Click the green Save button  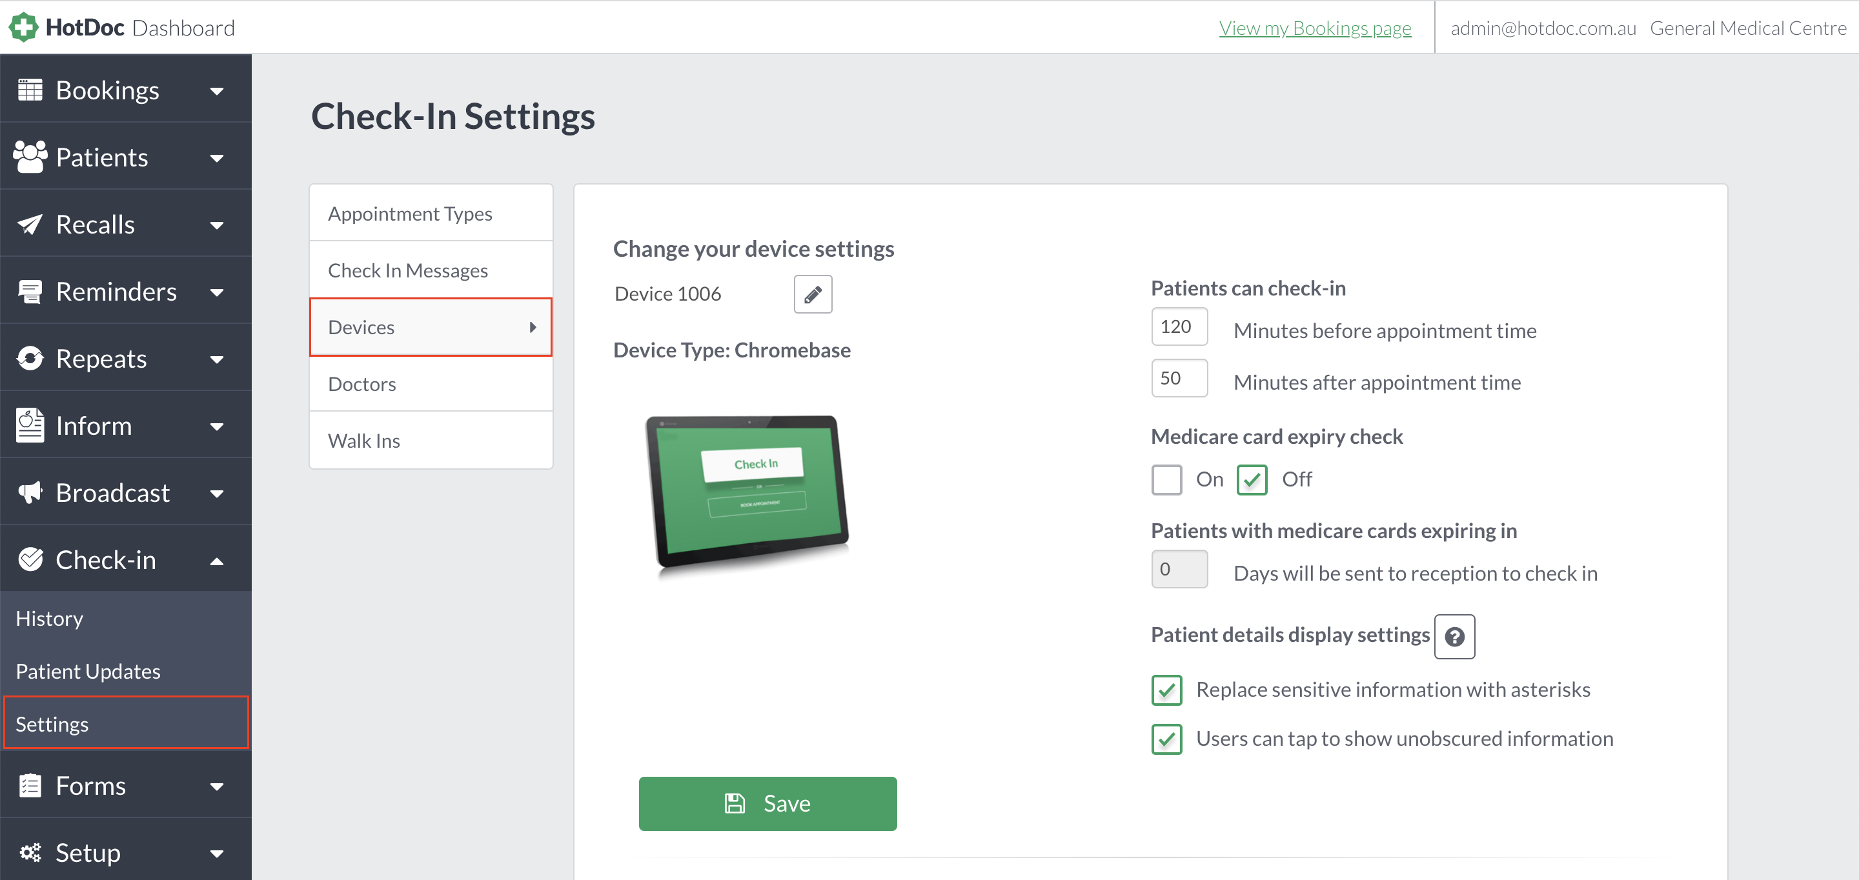(767, 803)
